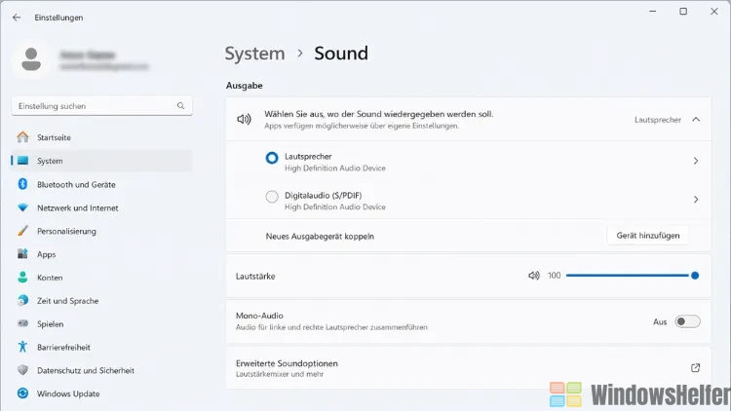The width and height of the screenshot is (731, 411).
Task: Click the back arrow next to Einstellungen
Action: 17,18
